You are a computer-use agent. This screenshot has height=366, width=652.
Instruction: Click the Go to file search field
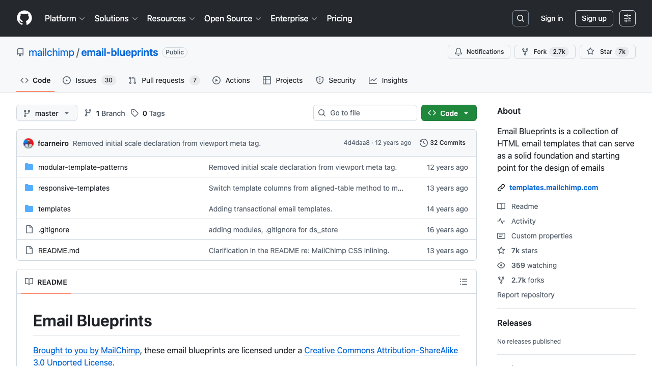365,113
